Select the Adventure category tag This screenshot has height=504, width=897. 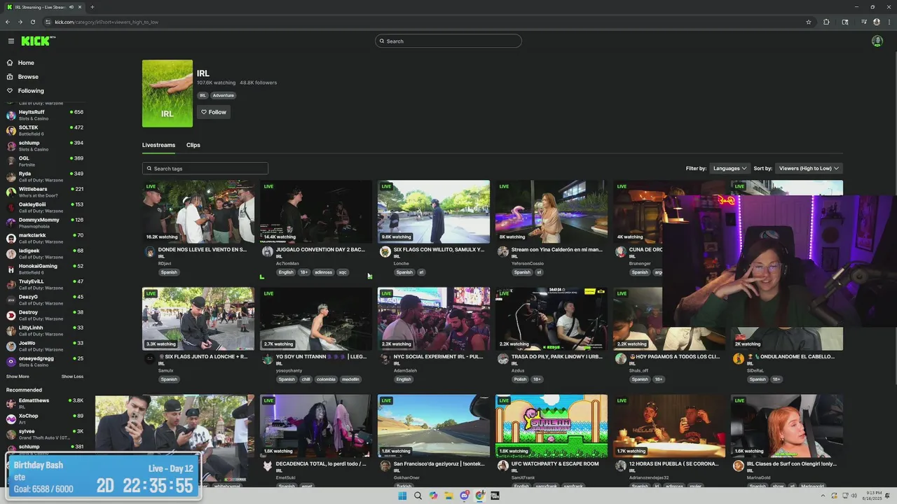pyautogui.click(x=224, y=95)
